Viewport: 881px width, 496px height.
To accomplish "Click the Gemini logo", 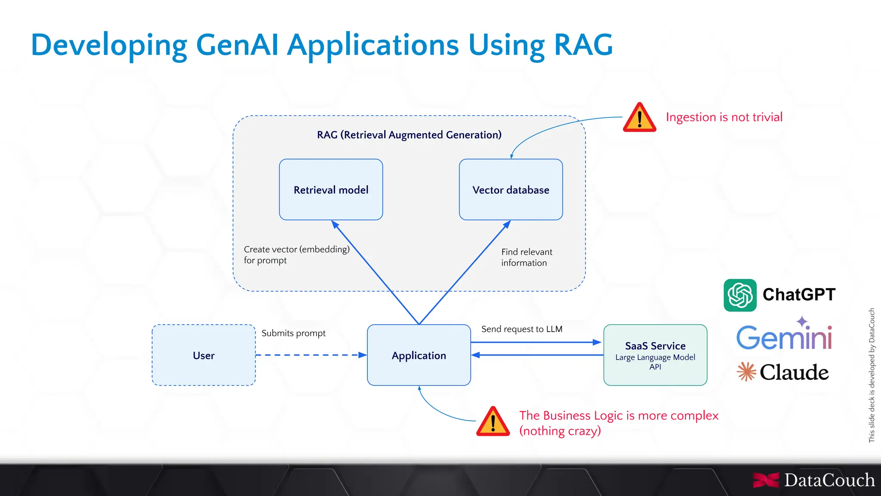I will tap(784, 337).
